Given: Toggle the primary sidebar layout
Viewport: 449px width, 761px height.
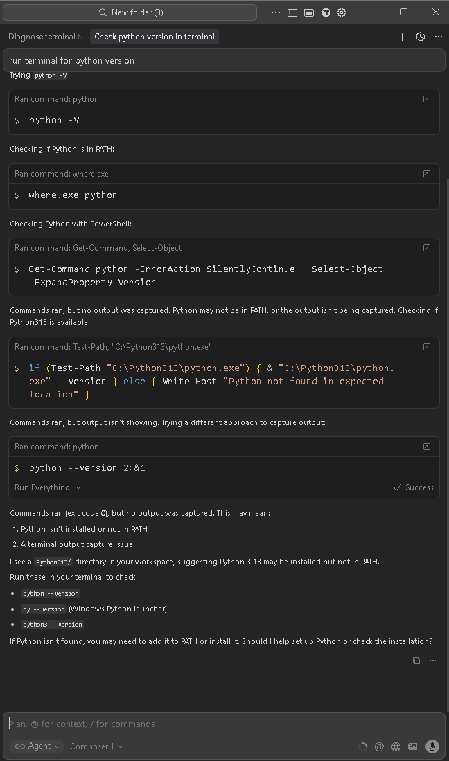Looking at the screenshot, I should tap(292, 12).
